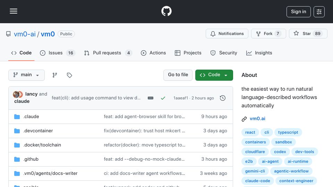Screen dimensions: 333x187
Task: Open the Pull requests tab
Action: tap(108, 53)
